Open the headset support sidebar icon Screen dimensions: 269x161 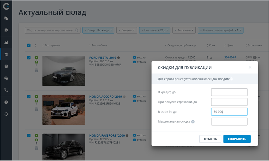point(6,114)
